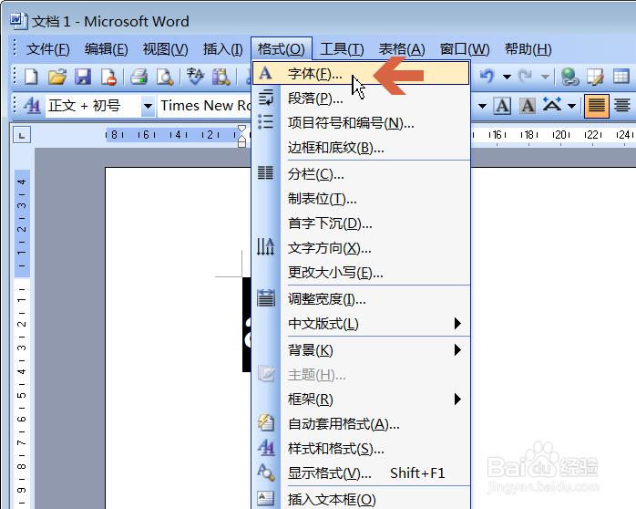Run the spelling and grammar check icon

coord(195,77)
